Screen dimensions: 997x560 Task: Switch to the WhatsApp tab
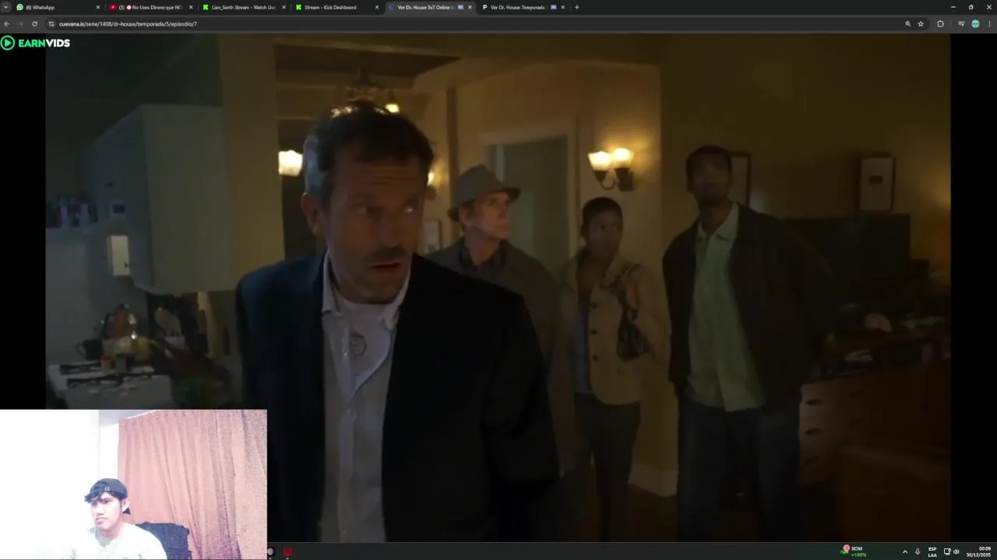point(58,7)
